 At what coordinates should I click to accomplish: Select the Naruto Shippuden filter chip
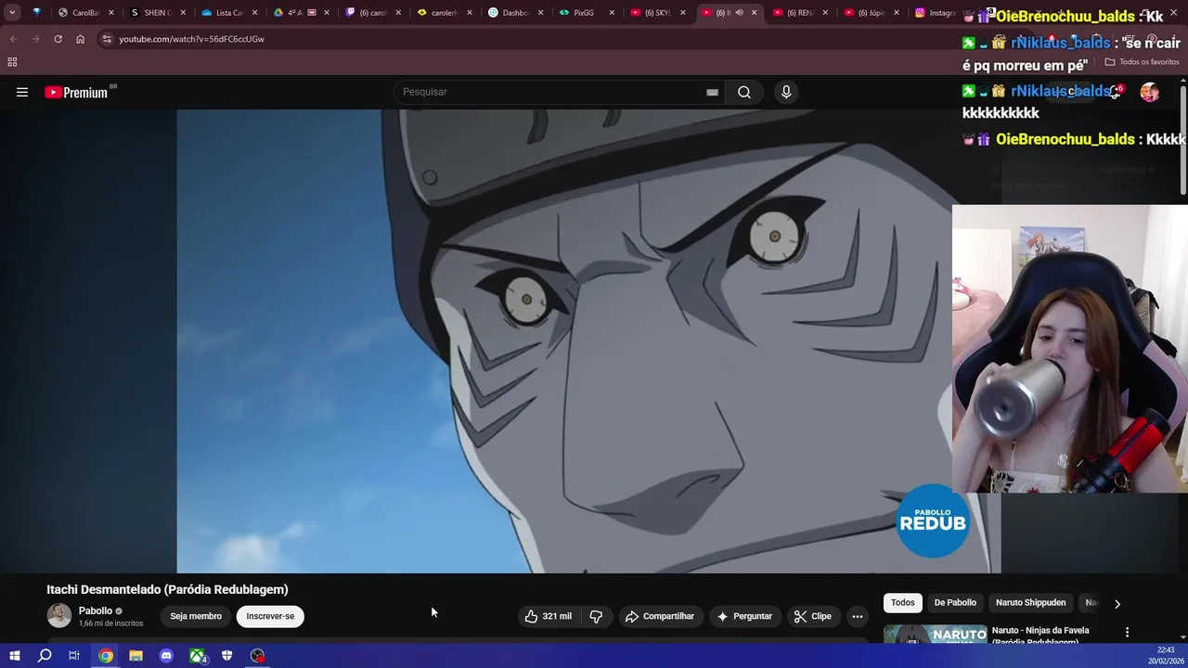(1030, 603)
